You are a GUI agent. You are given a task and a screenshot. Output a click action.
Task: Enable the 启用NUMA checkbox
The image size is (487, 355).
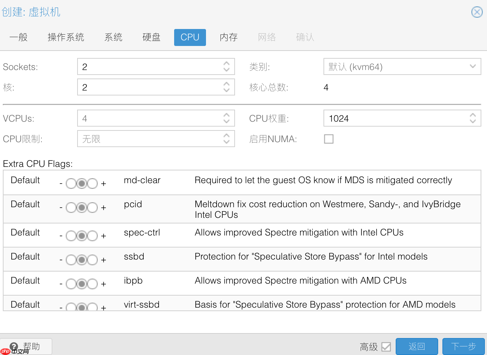tap(329, 139)
